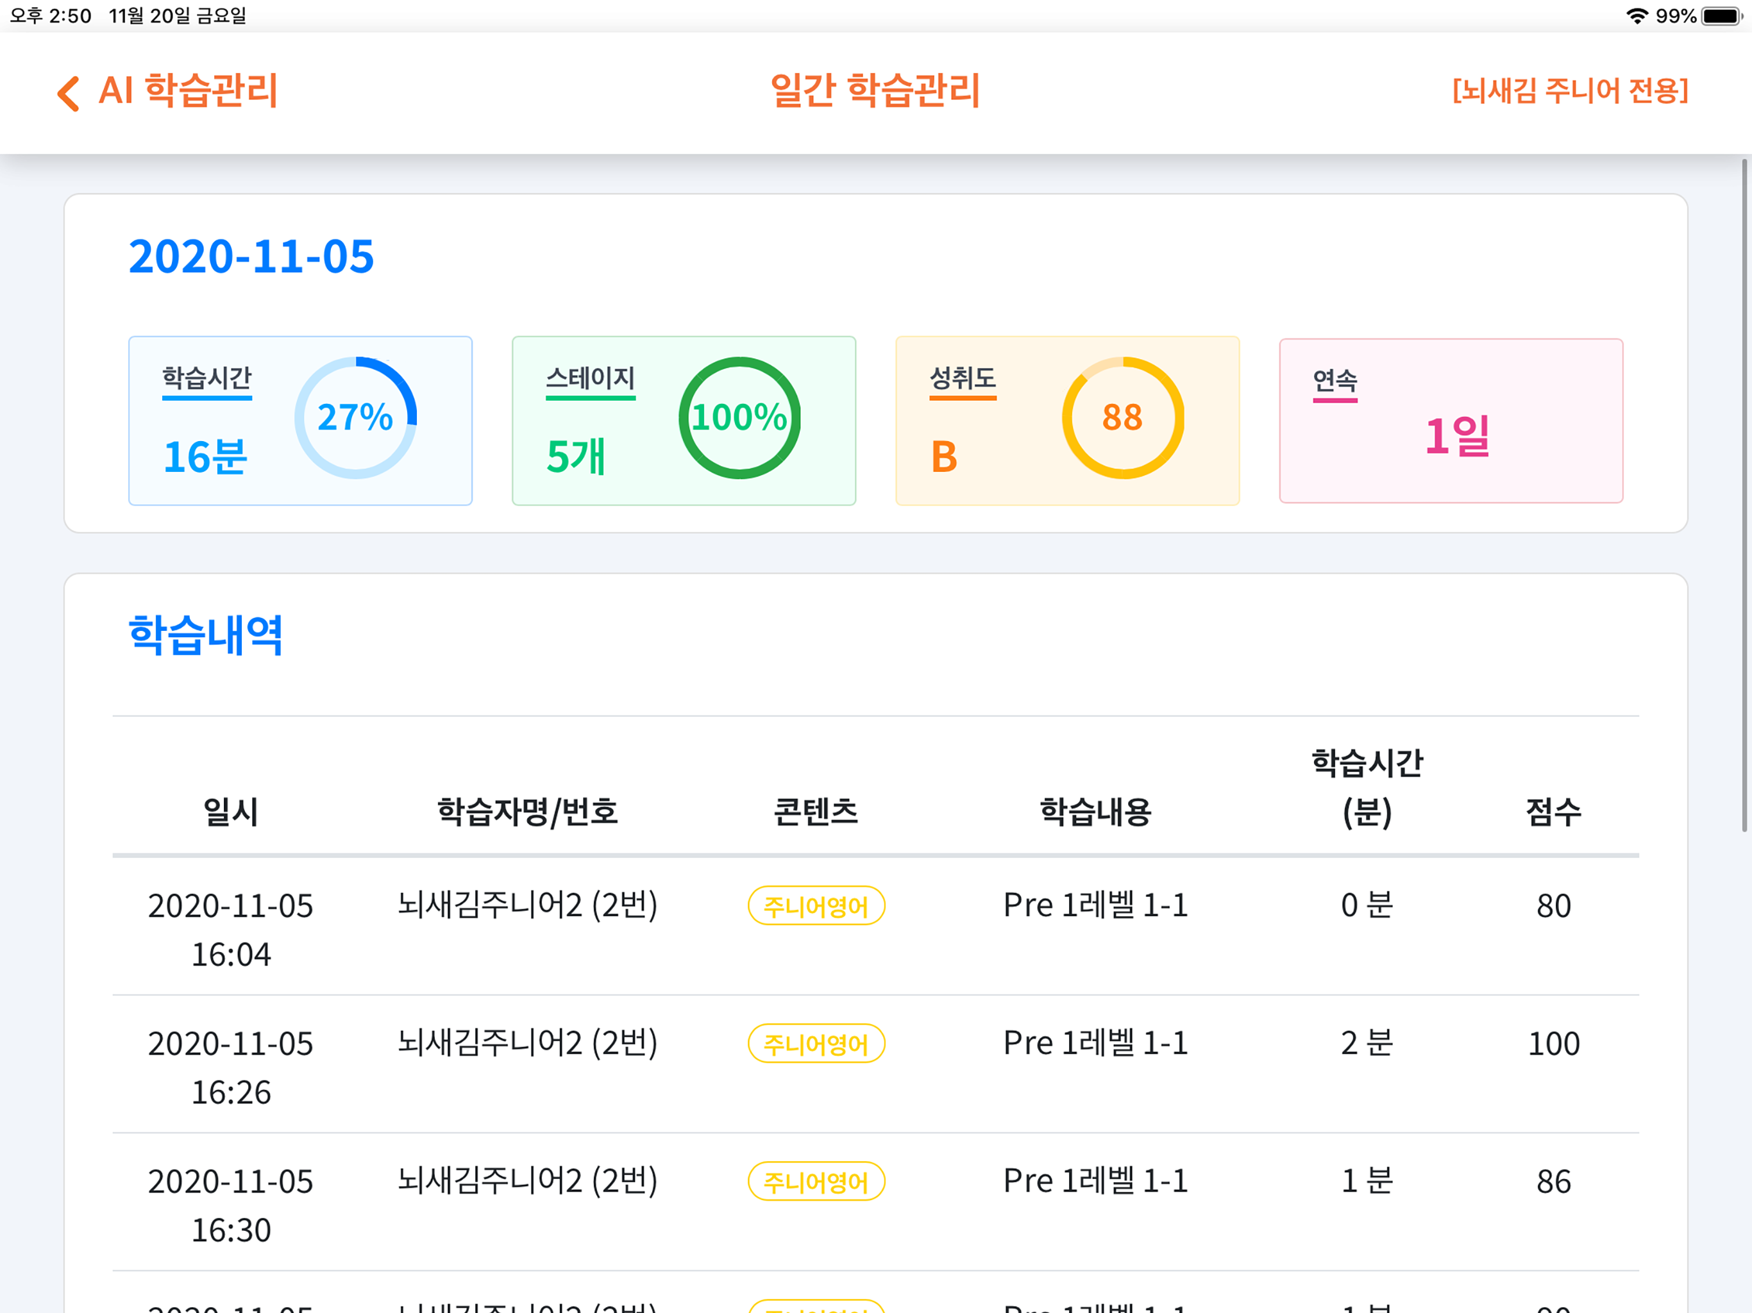
Task: Tap the 콘텐츠 column header
Action: [816, 811]
